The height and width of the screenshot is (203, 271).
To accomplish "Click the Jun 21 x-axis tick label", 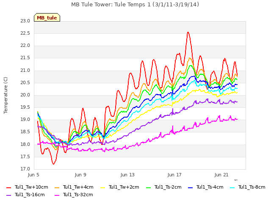I will click(221, 175).
